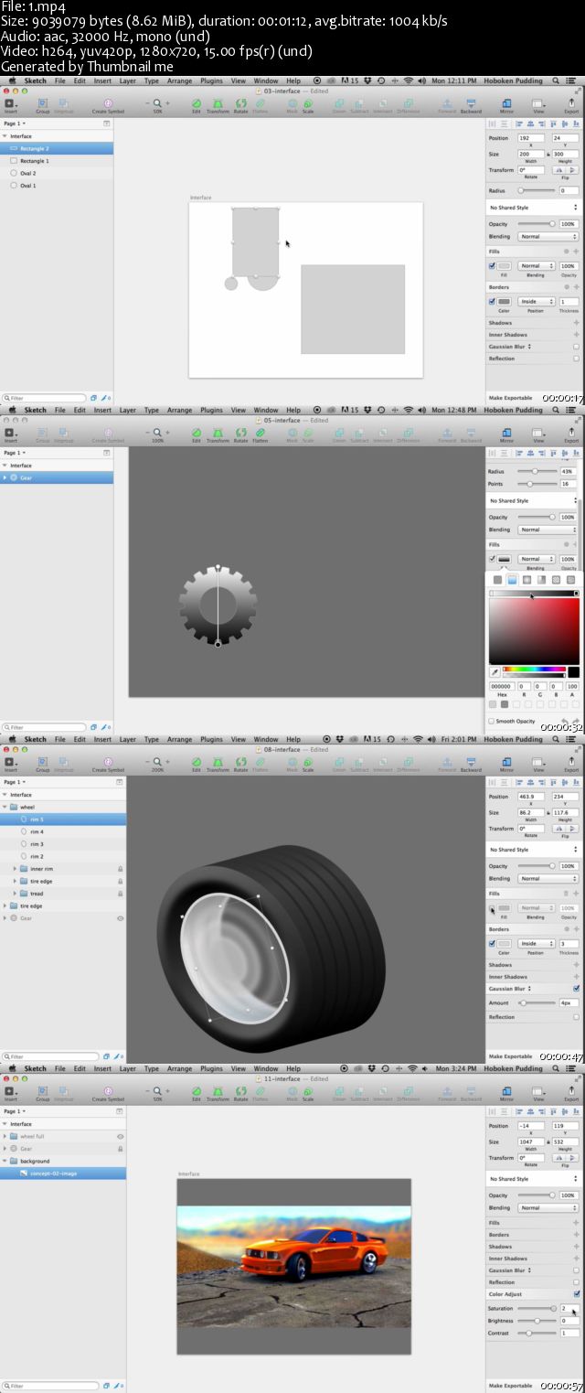Click Group icon in 03-interface toolbar
The height and width of the screenshot is (1393, 585).
[42, 104]
